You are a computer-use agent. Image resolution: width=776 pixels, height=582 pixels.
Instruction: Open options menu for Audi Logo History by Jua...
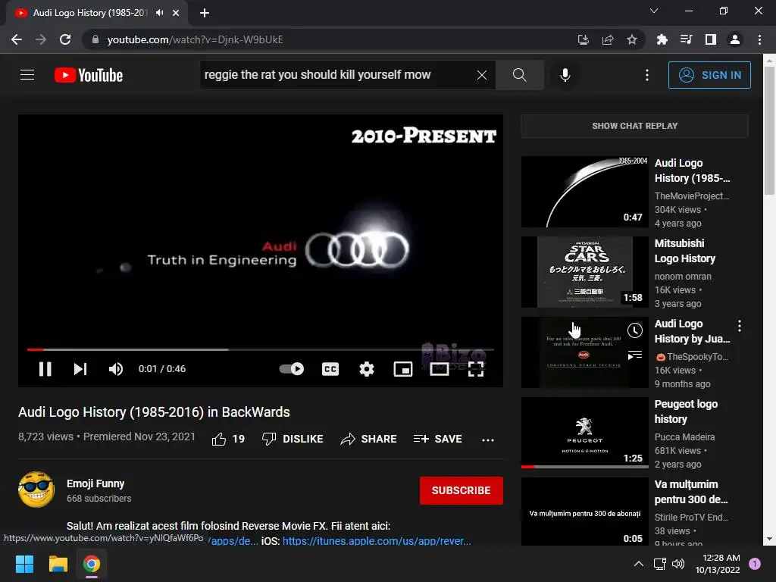coord(740,326)
